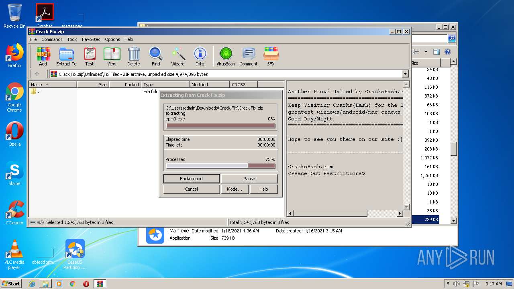
Task: Click the Start button
Action: pos(11,284)
